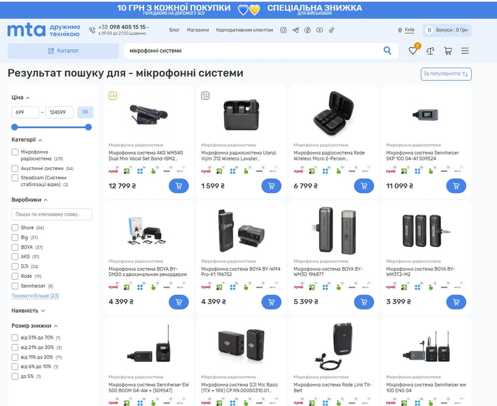The width and height of the screenshot is (497, 406).
Task: Collapse the Ціна filter section
Action: point(21,97)
